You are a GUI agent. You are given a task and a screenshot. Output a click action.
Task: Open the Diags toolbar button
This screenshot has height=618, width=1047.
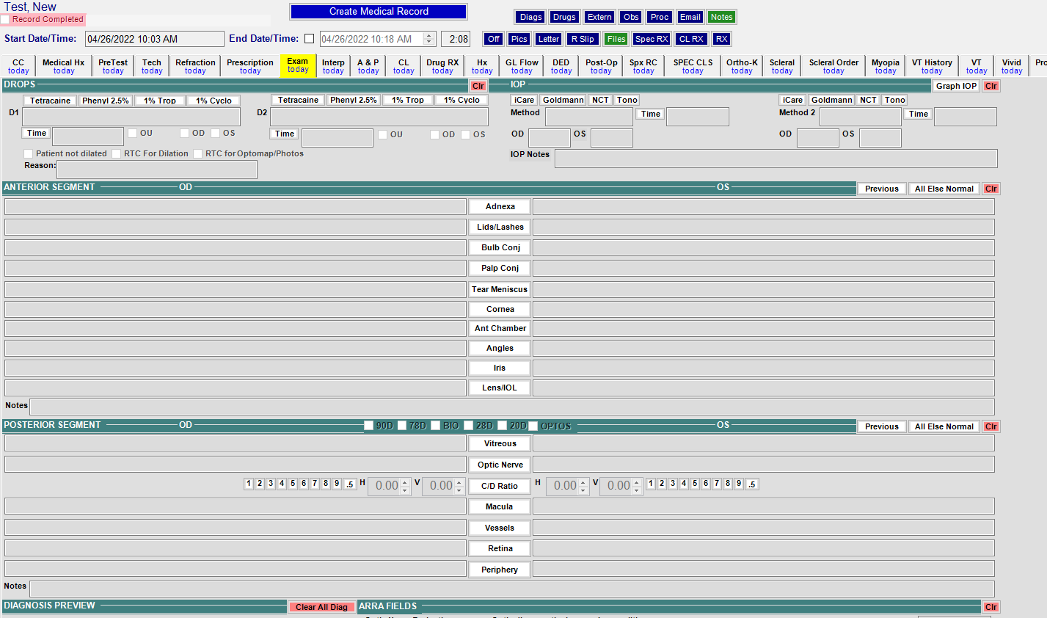[530, 17]
